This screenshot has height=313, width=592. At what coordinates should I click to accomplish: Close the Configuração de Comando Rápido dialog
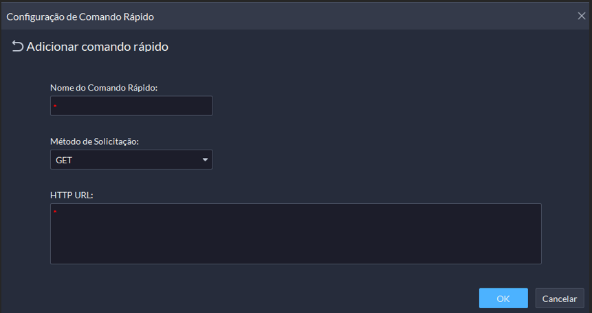(x=582, y=15)
